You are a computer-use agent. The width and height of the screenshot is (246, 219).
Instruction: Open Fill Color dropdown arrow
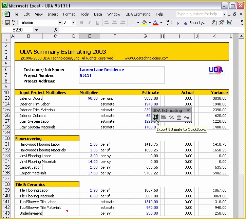pos(150,23)
